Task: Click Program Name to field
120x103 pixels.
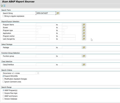Action: click(x=72, y=25)
